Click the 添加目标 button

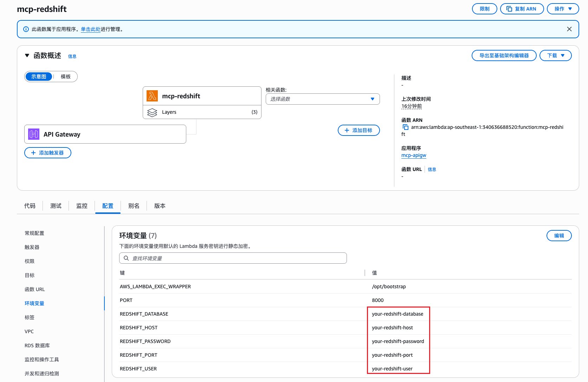click(359, 130)
